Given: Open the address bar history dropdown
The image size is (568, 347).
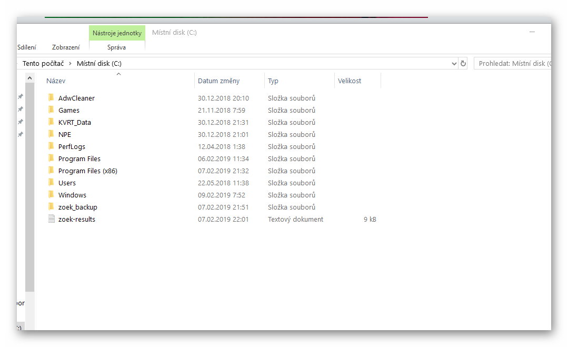Looking at the screenshot, I should pyautogui.click(x=454, y=64).
